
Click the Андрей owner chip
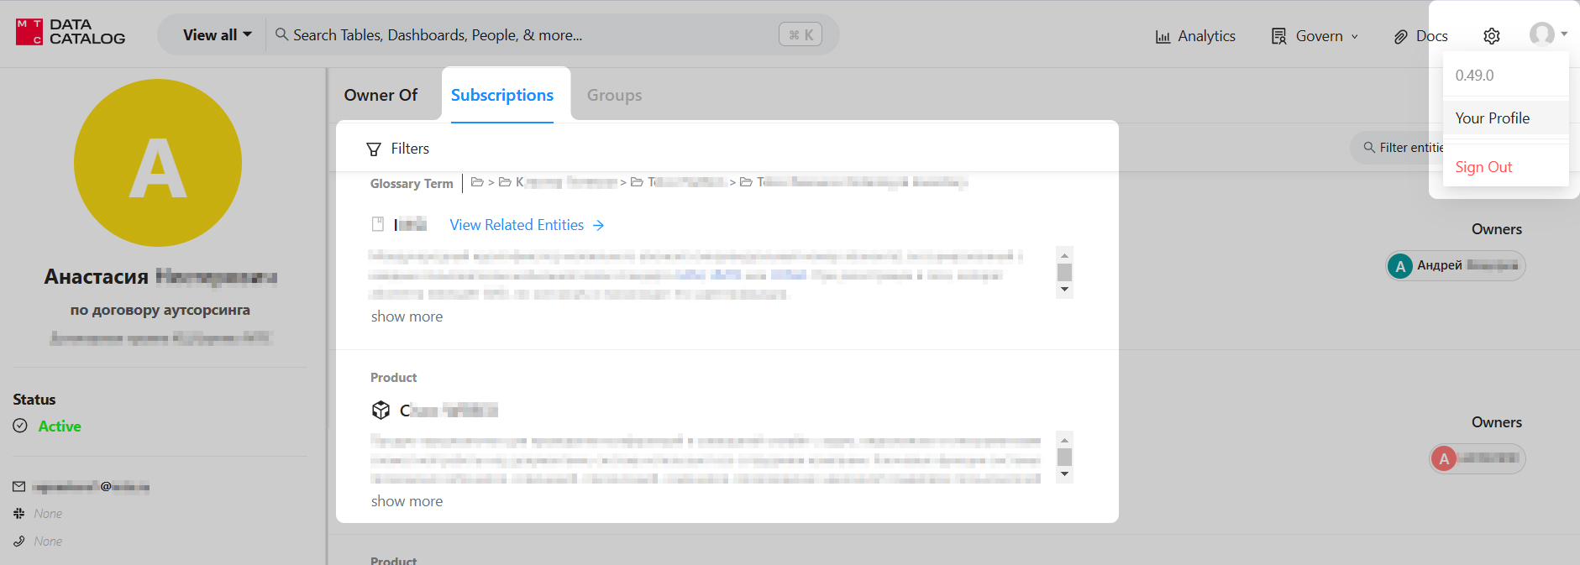coord(1455,266)
